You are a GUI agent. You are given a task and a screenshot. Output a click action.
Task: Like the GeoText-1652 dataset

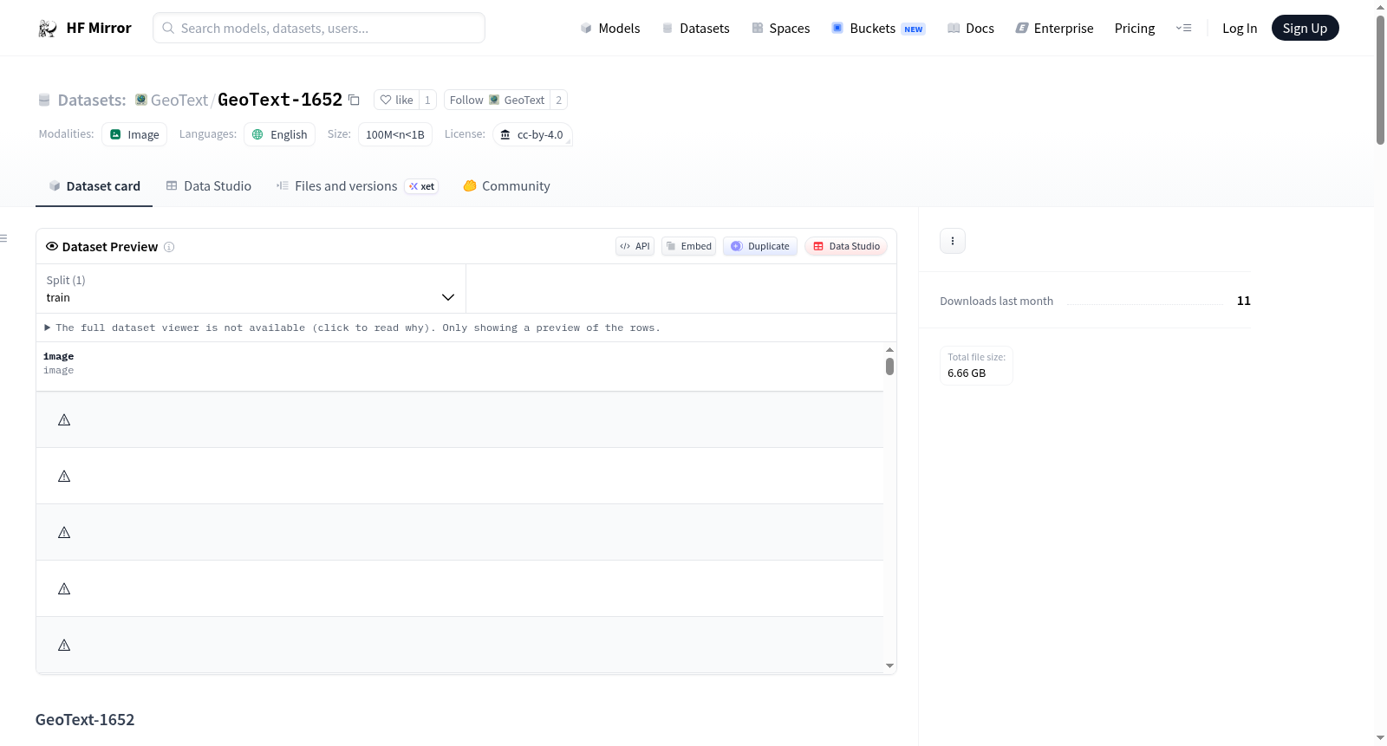(397, 100)
